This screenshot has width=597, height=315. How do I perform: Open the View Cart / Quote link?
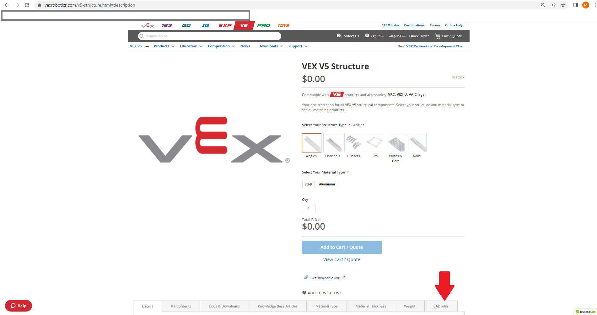tap(342, 259)
